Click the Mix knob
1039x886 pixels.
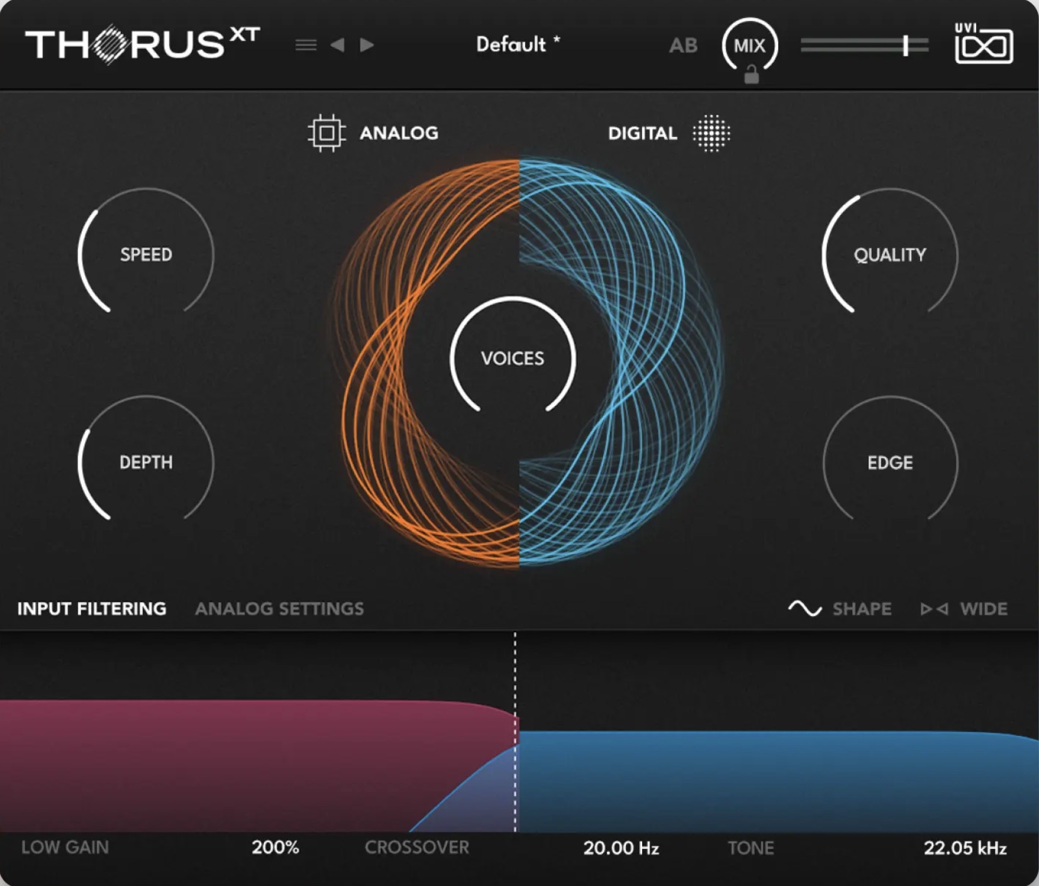[x=750, y=45]
